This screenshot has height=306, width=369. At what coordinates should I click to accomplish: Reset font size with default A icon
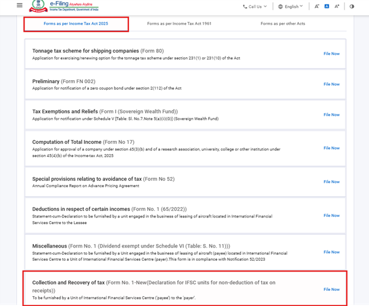pos(326,7)
